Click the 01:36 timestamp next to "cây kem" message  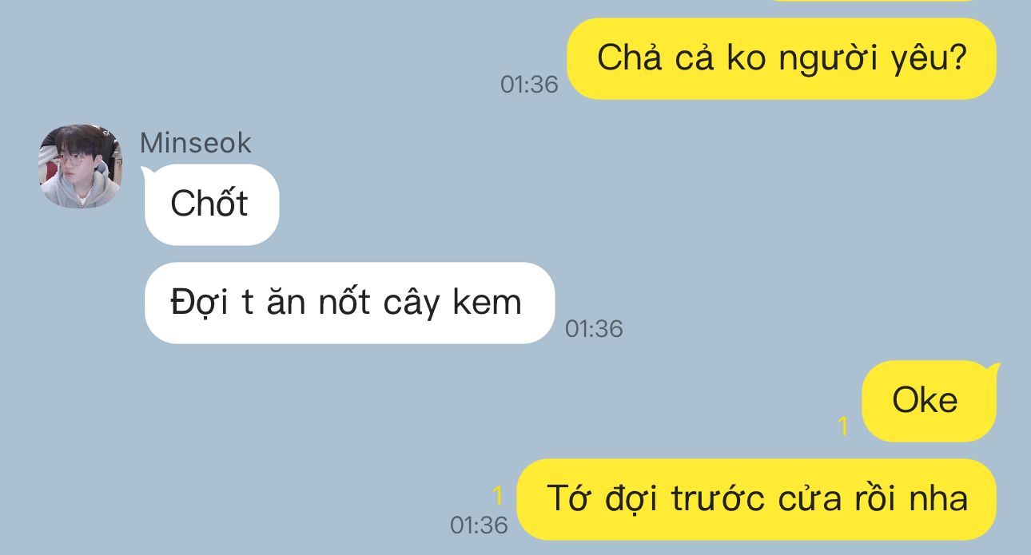[x=594, y=328]
